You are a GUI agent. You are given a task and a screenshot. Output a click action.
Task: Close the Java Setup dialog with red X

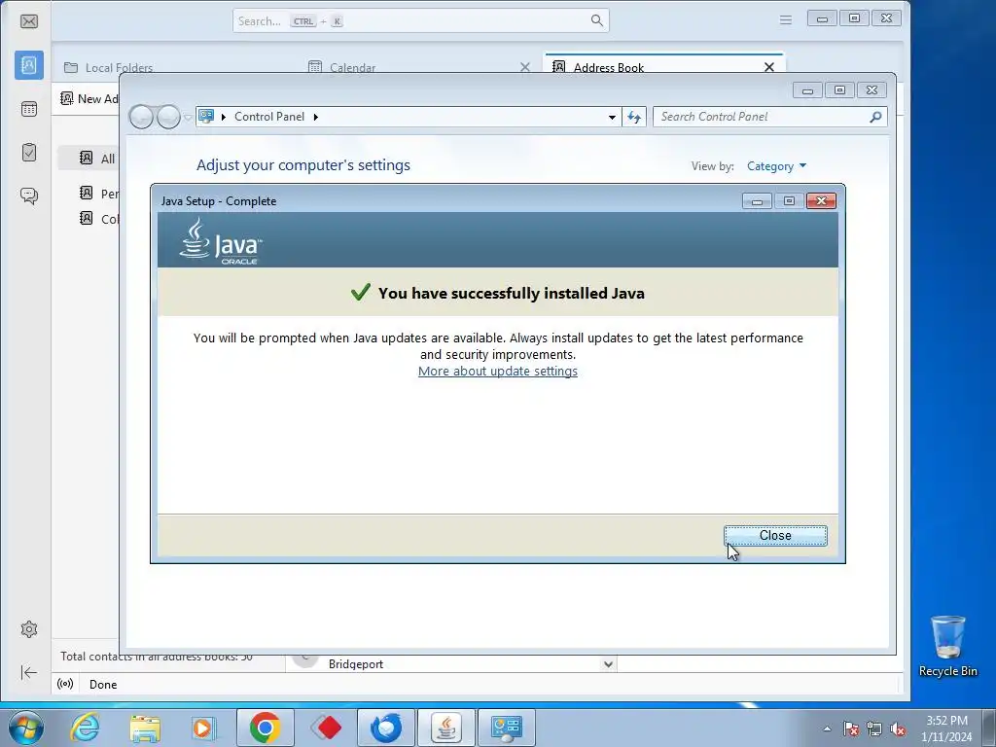821,200
